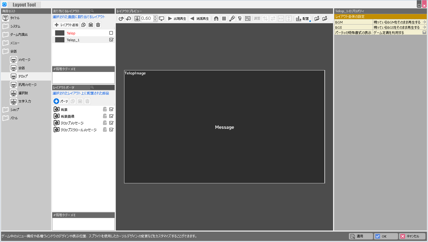428x242 pixels.
Task: Toggle the magnet snap icon
Action: [216, 19]
